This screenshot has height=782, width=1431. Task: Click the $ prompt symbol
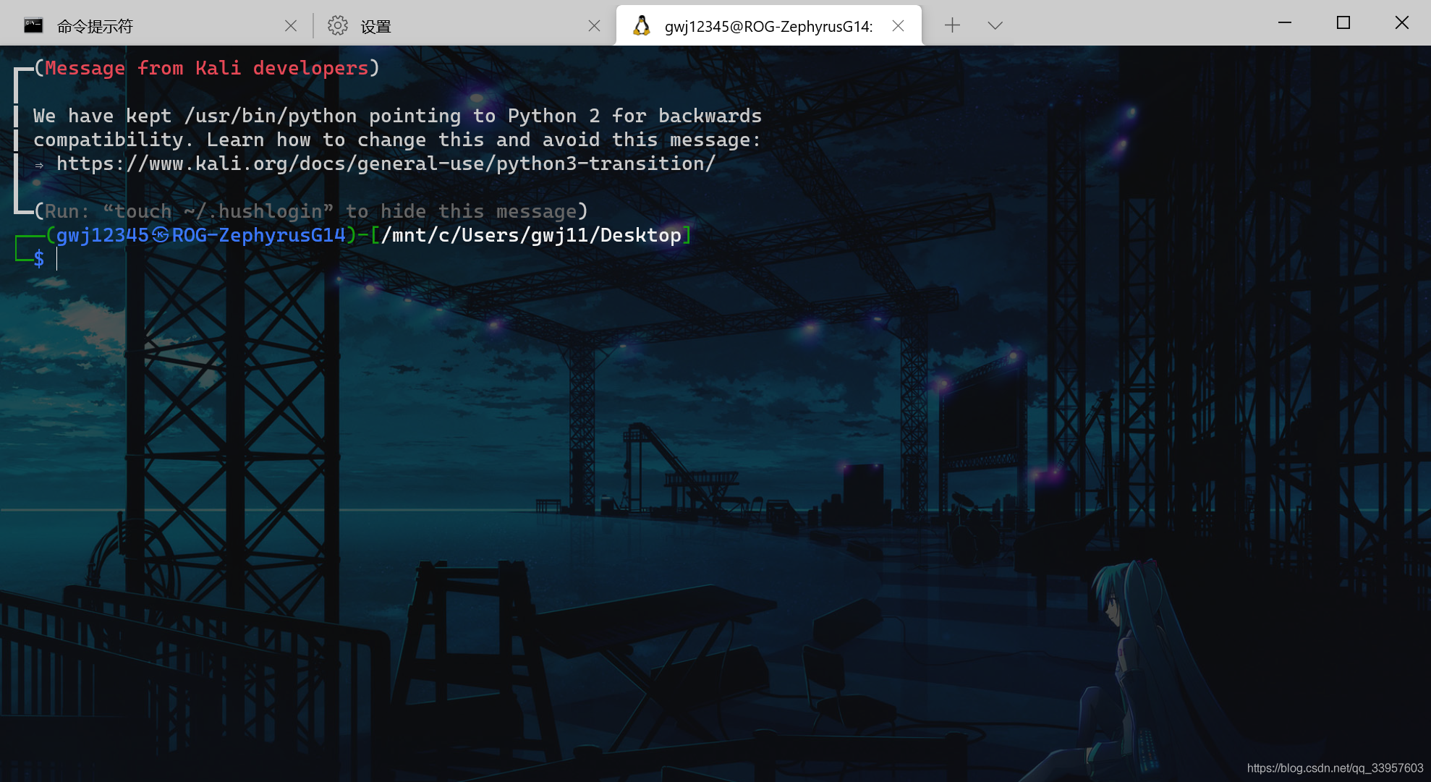39,259
